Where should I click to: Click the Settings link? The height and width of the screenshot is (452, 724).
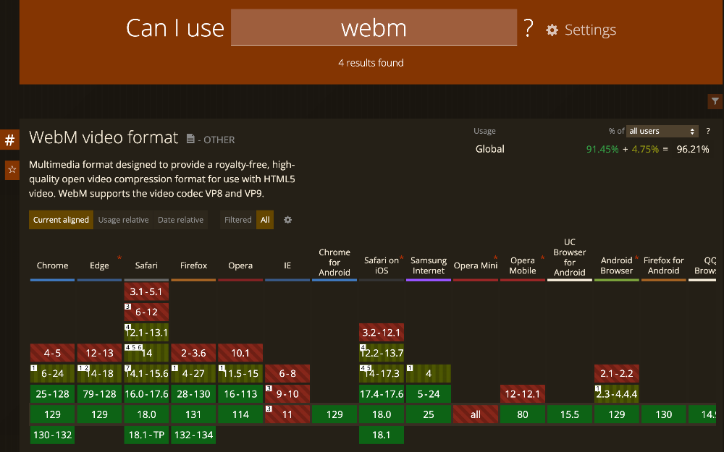click(590, 30)
